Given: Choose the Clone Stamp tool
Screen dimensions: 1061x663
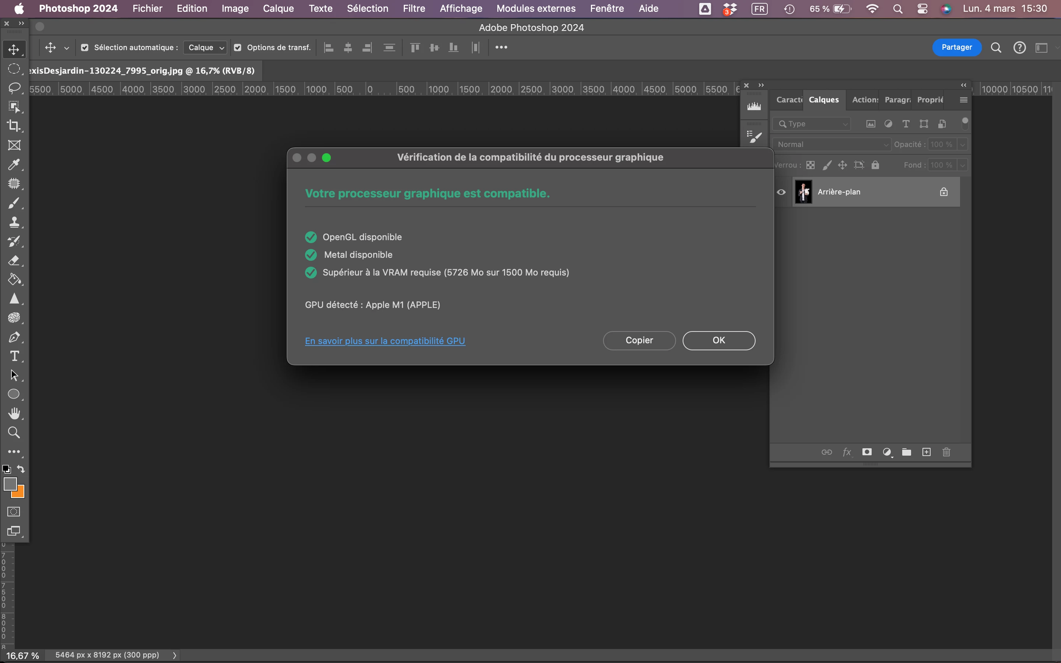Looking at the screenshot, I should pos(14,222).
